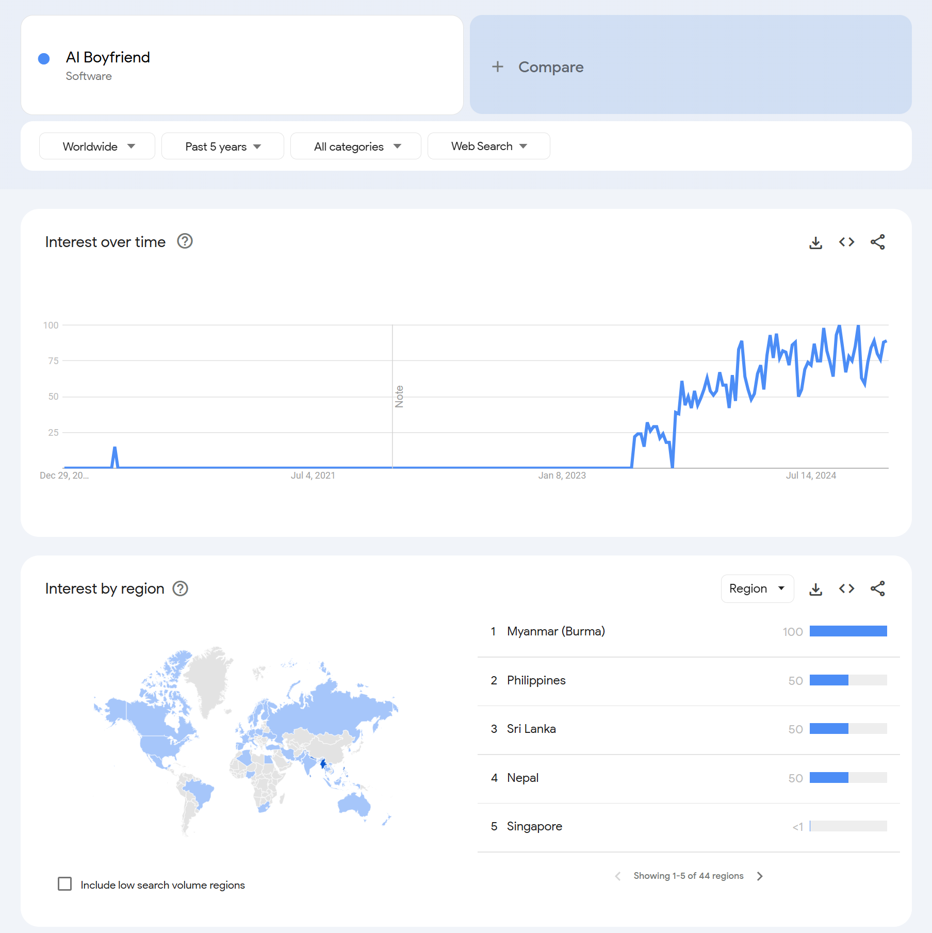The height and width of the screenshot is (933, 932).
Task: Enable Include low search volume regions
Action: pyautogui.click(x=65, y=884)
